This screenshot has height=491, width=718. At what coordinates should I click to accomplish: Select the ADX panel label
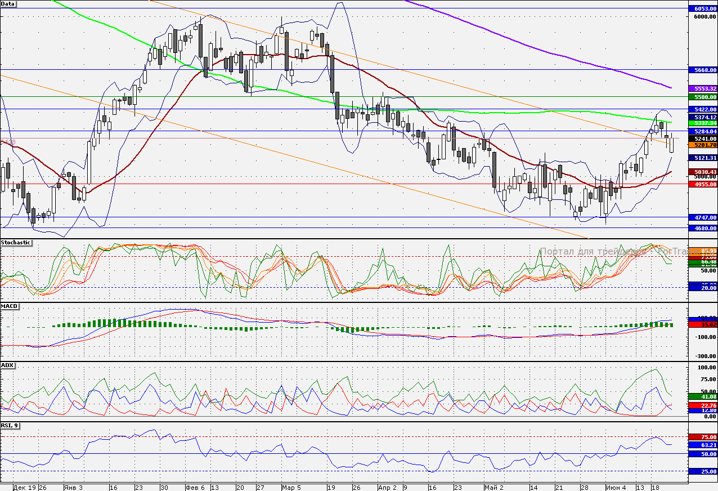(x=8, y=365)
